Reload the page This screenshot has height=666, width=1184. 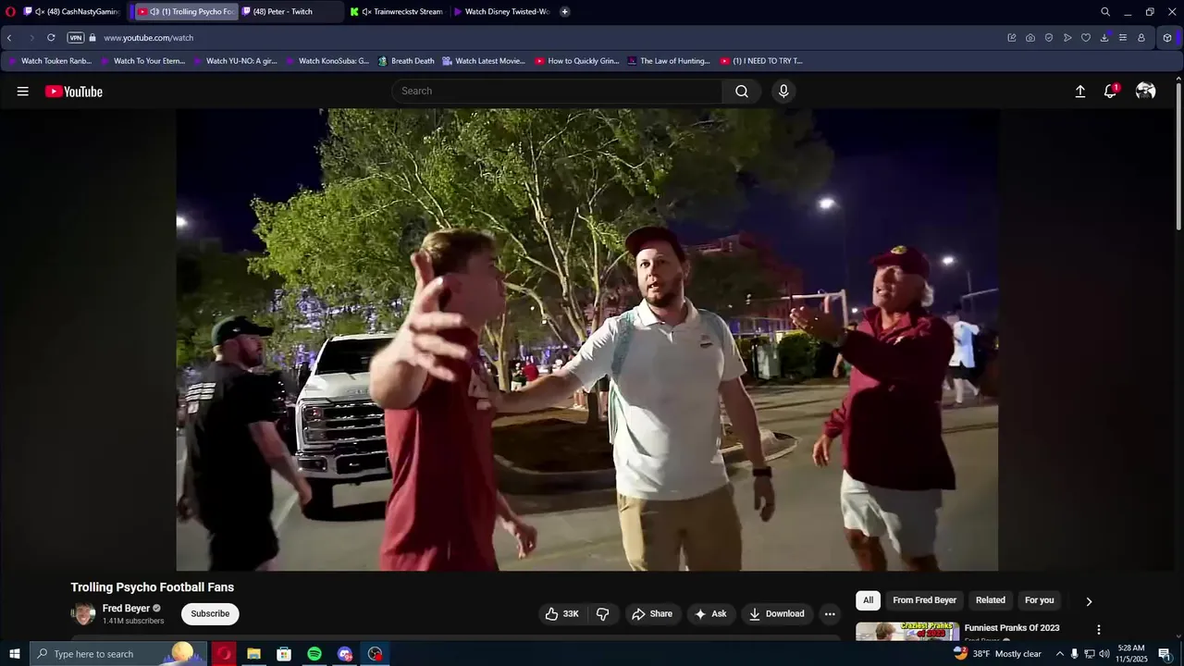click(51, 38)
